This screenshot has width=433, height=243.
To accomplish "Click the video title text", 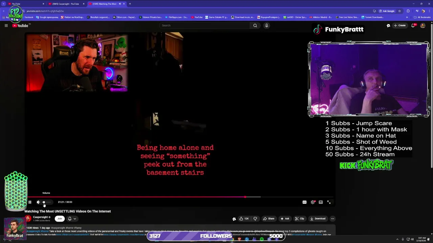I will tap(68, 211).
